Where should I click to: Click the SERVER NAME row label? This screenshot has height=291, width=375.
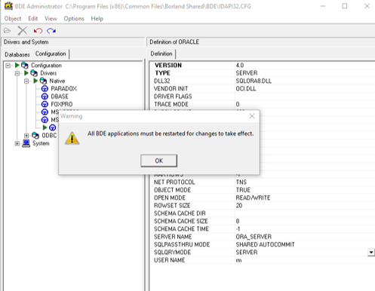(x=173, y=237)
